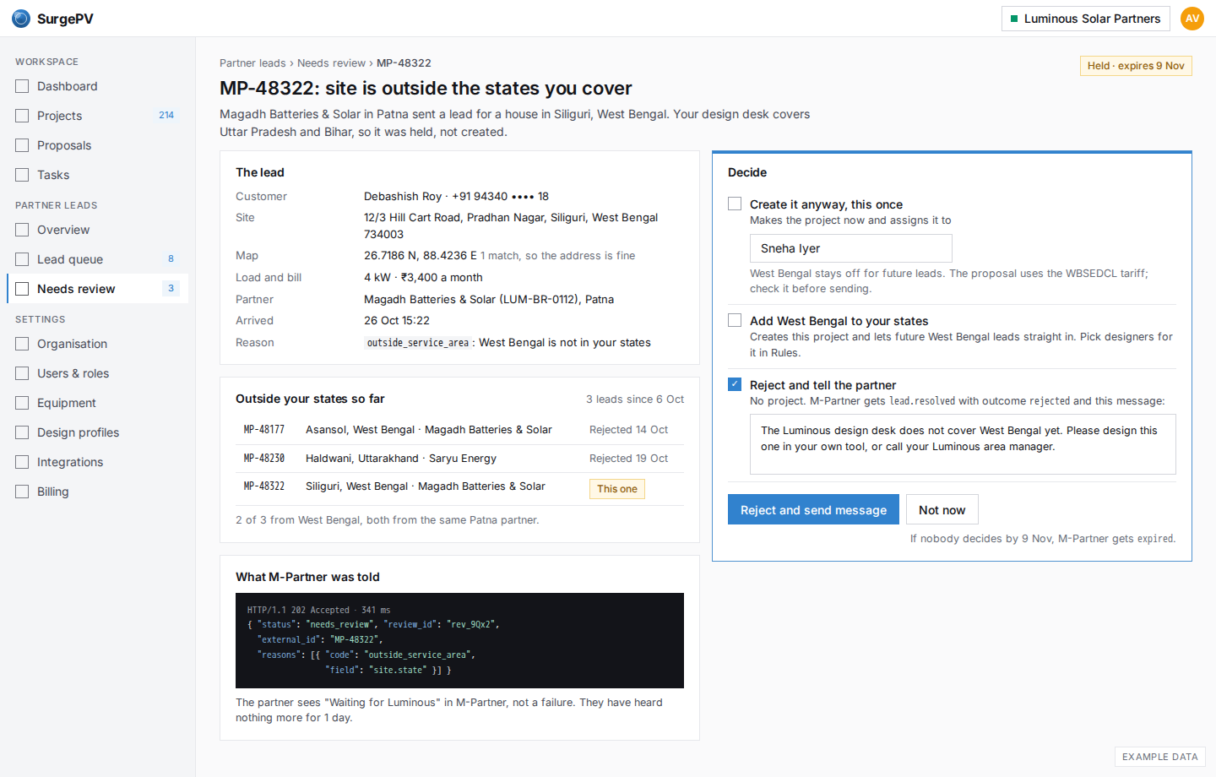This screenshot has height=777, width=1216.
Task: Click 'Needs review' in the breadcrumb
Action: click(331, 63)
